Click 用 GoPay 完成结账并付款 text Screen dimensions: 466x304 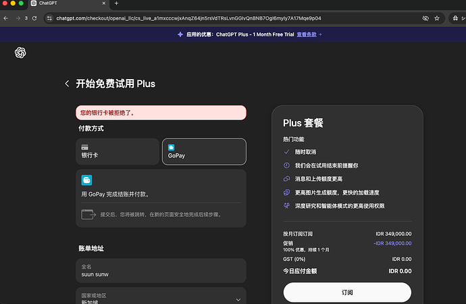click(x=115, y=195)
